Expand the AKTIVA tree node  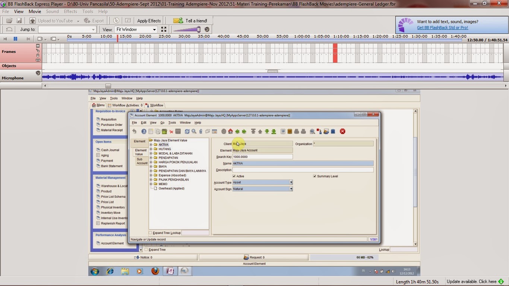tap(151, 144)
